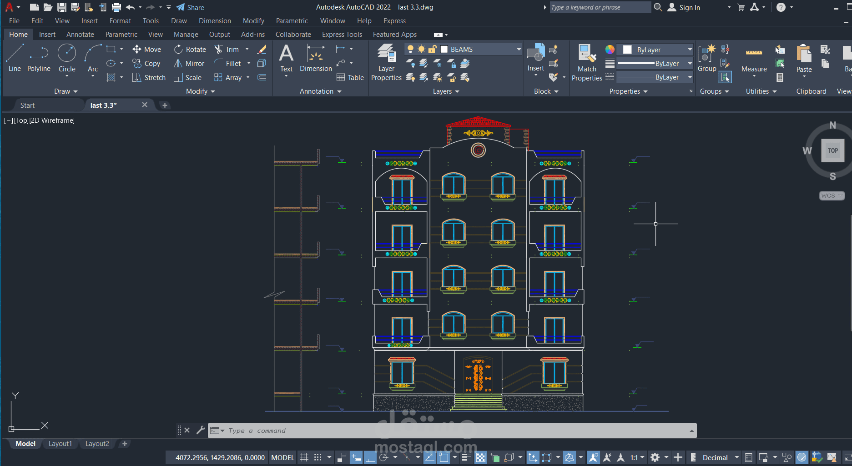
Task: Open the Express menu
Action: [x=394, y=21]
